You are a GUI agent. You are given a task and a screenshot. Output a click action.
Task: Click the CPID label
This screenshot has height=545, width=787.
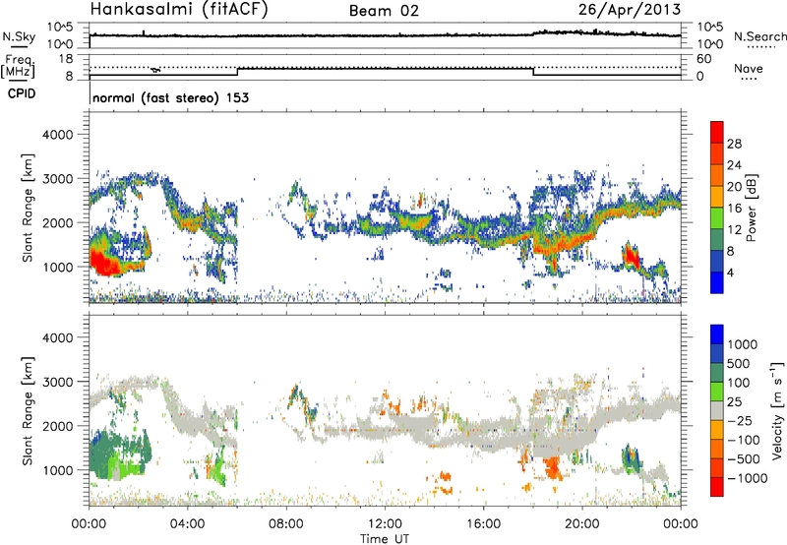22,93
